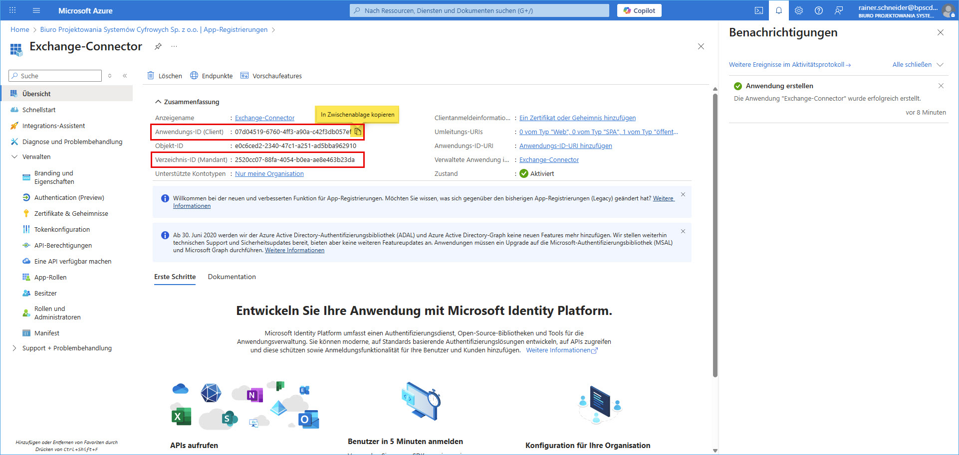Expand the Alle schließen chevron

(940, 64)
